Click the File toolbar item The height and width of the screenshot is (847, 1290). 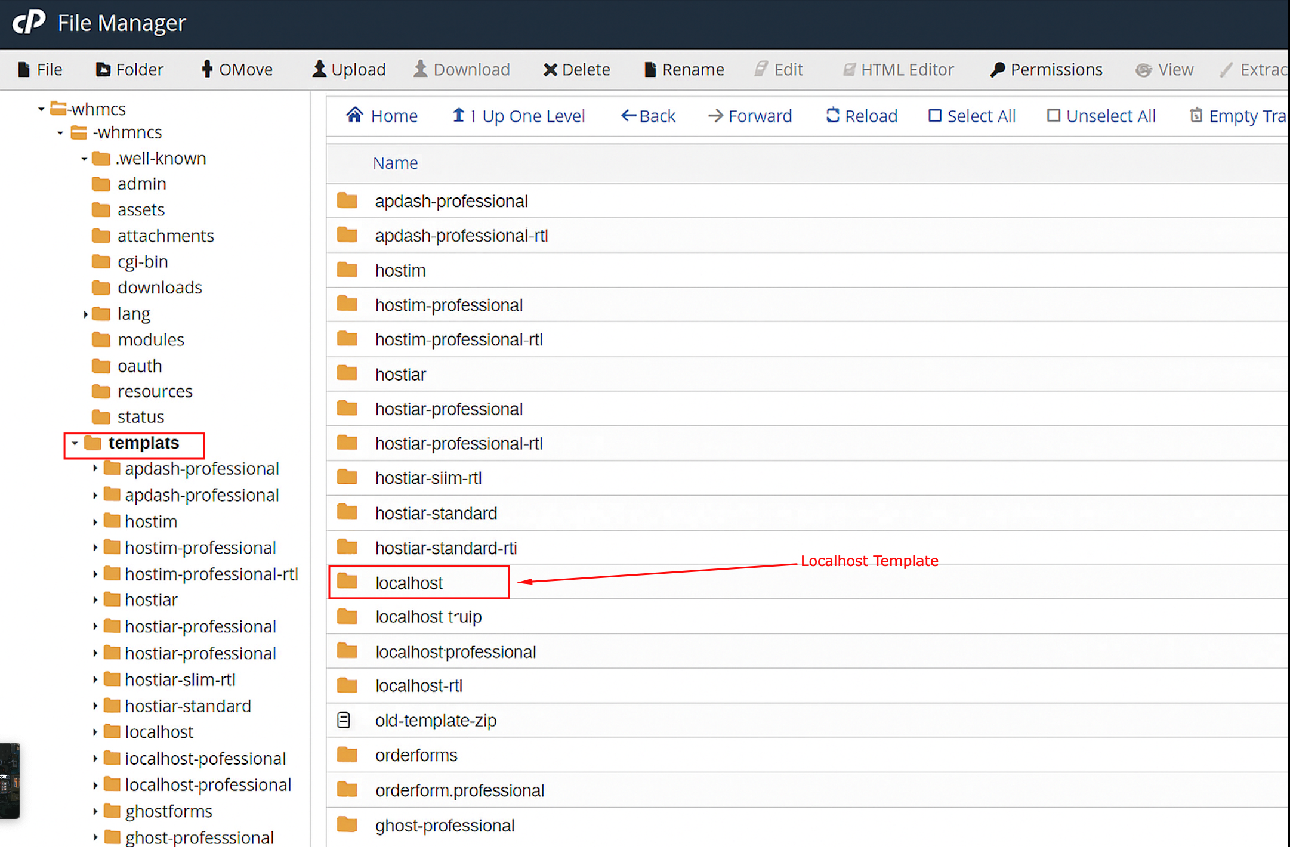[x=40, y=70]
